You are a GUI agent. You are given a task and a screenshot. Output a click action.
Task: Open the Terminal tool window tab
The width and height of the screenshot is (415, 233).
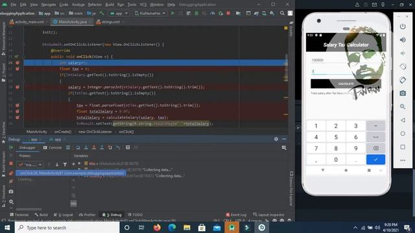pyautogui.click(x=19, y=215)
